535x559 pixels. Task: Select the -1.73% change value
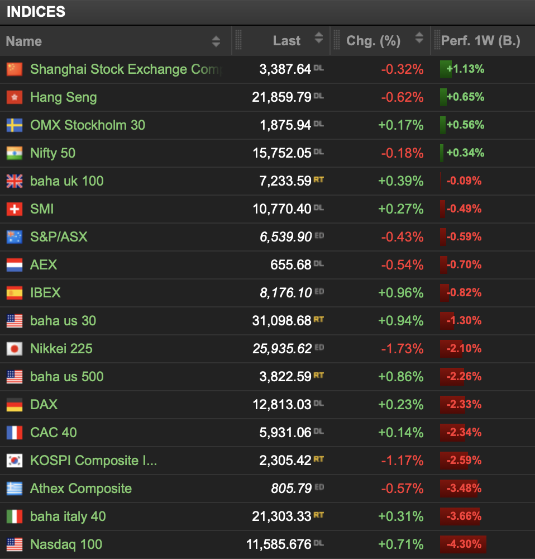(x=402, y=349)
